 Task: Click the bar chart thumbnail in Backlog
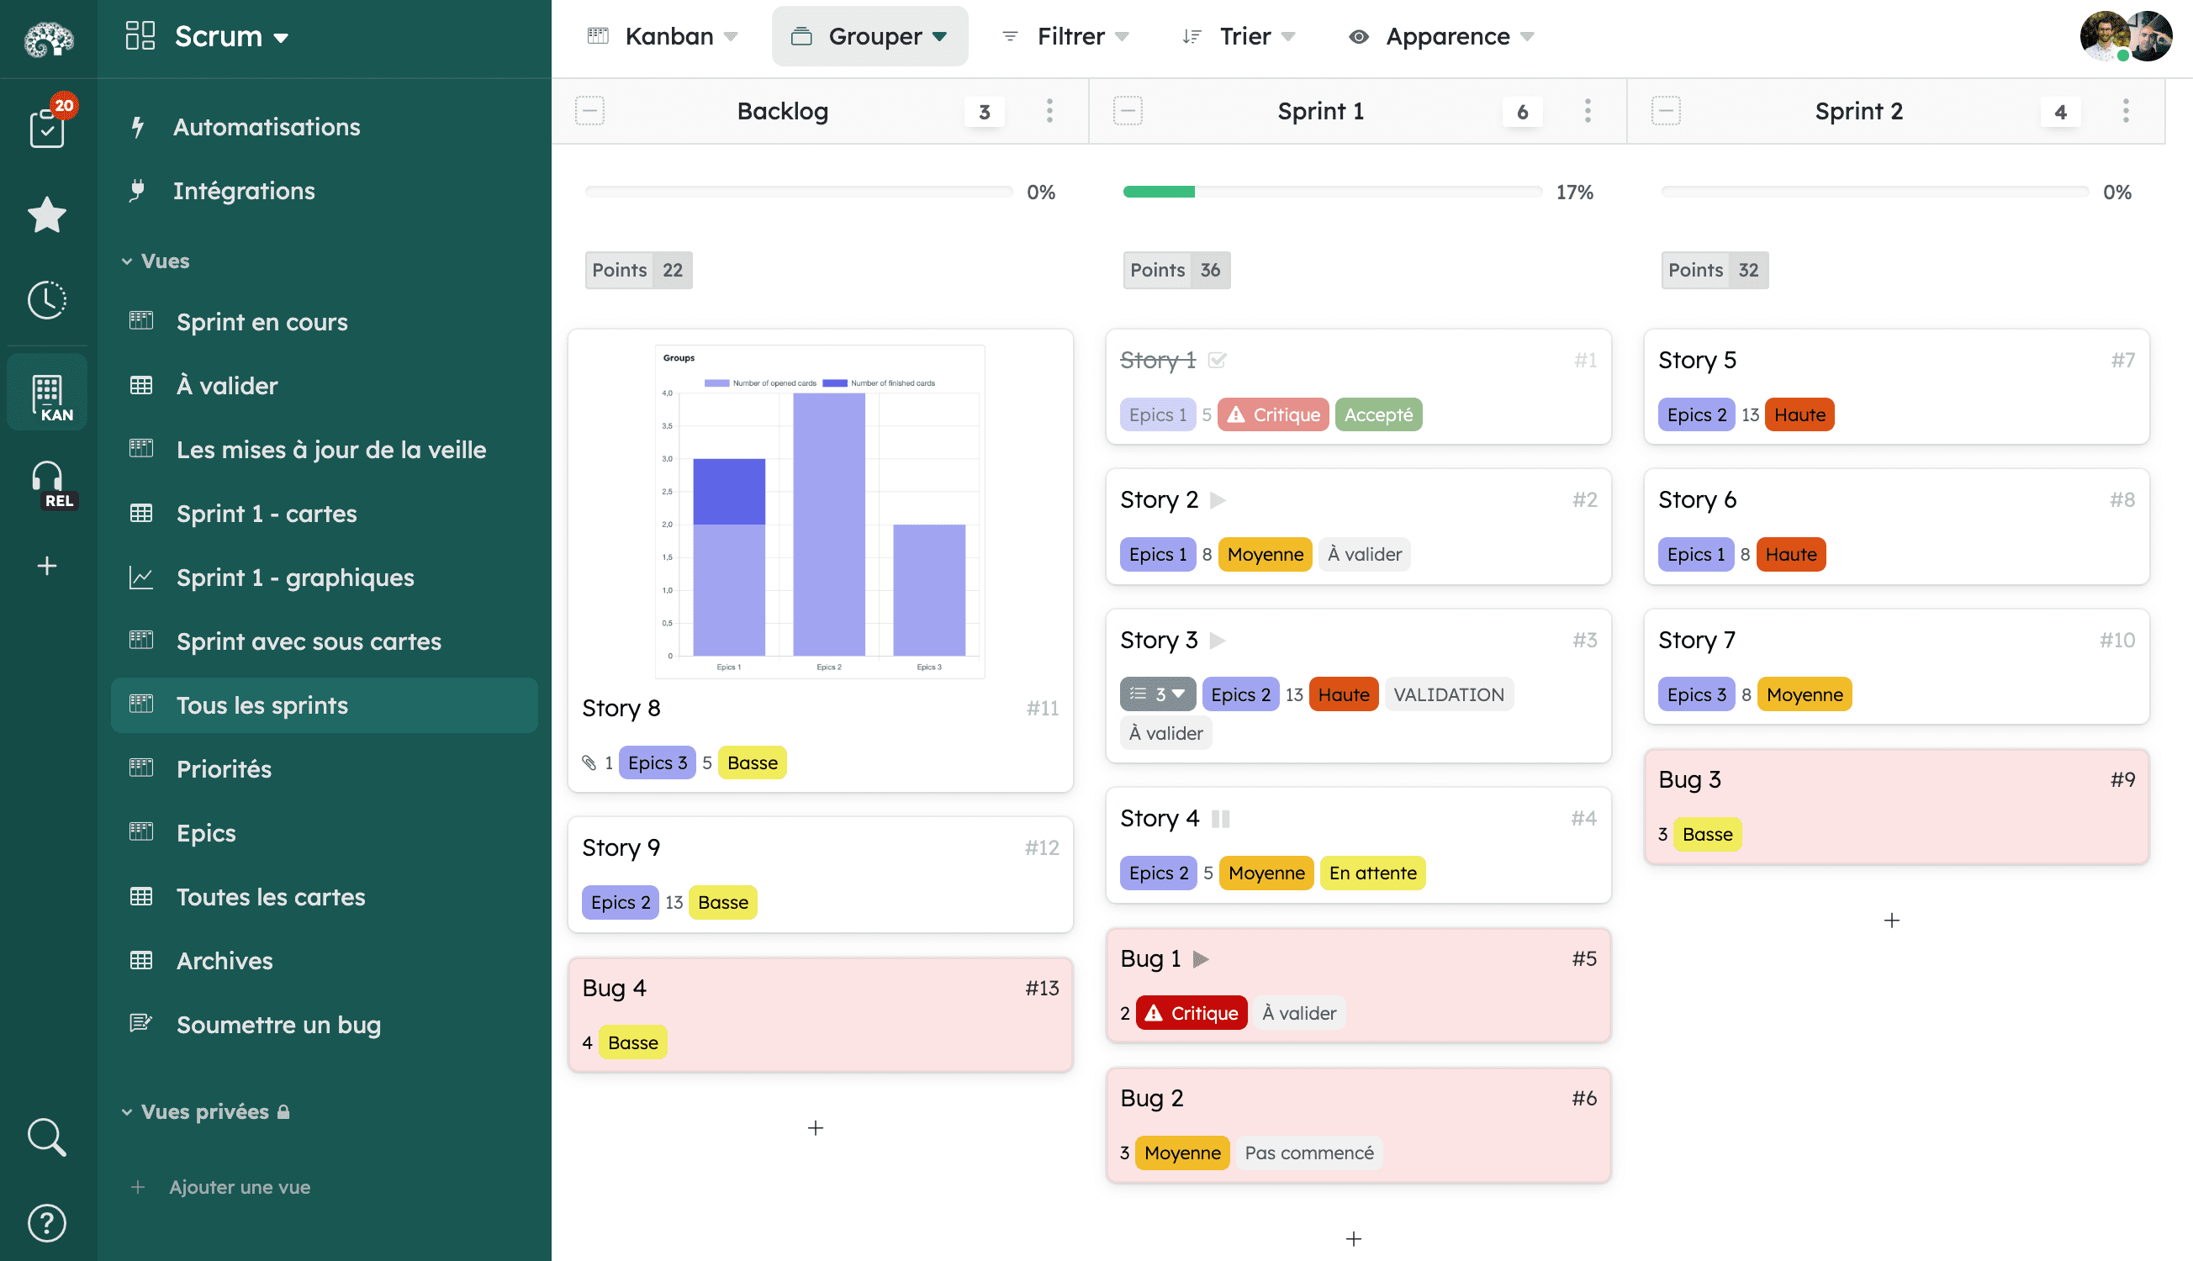[x=819, y=509]
